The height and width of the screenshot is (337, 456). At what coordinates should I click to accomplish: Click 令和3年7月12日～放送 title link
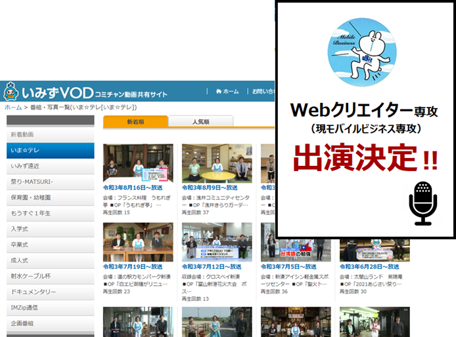[x=212, y=267]
